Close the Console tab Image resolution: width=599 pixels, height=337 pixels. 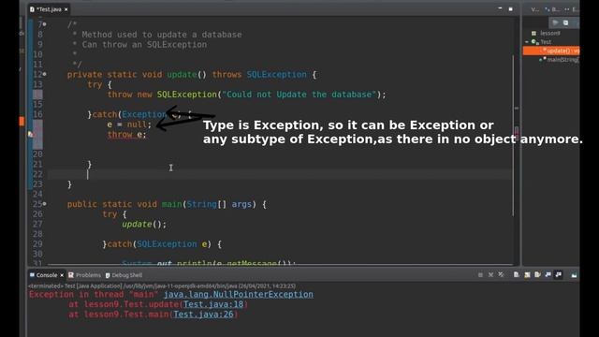click(x=62, y=275)
